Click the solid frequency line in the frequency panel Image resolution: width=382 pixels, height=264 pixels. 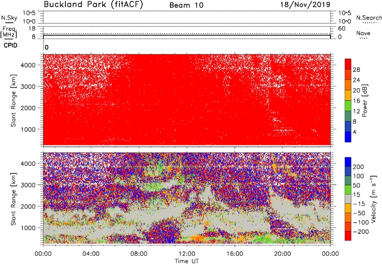[187, 35]
